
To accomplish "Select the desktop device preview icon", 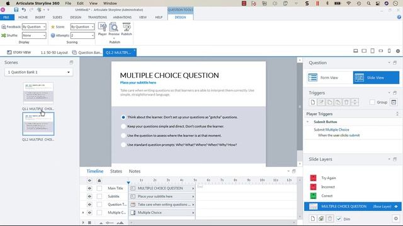I will 356,51.
